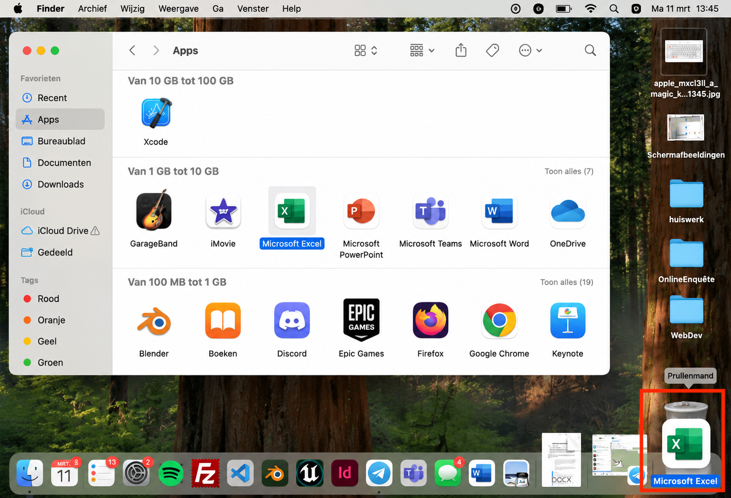Select Microsoft Excel in the Apps window
Screen dimensions: 731x498
click(292, 211)
